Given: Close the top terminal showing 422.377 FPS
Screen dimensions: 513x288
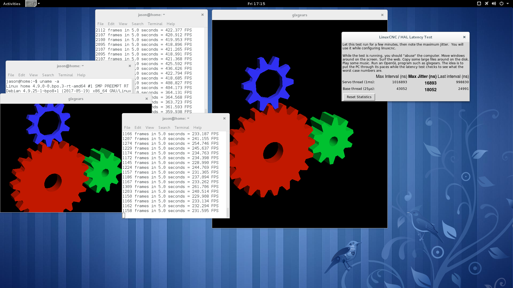Looking at the screenshot, I should pos(203,15).
